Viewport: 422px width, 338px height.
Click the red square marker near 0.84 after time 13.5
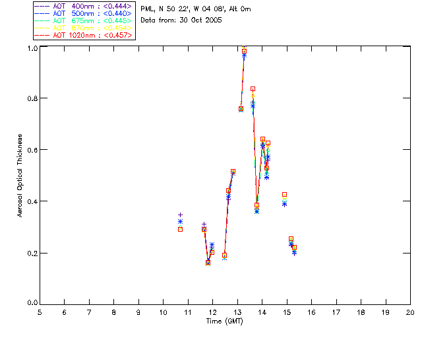[253, 88]
